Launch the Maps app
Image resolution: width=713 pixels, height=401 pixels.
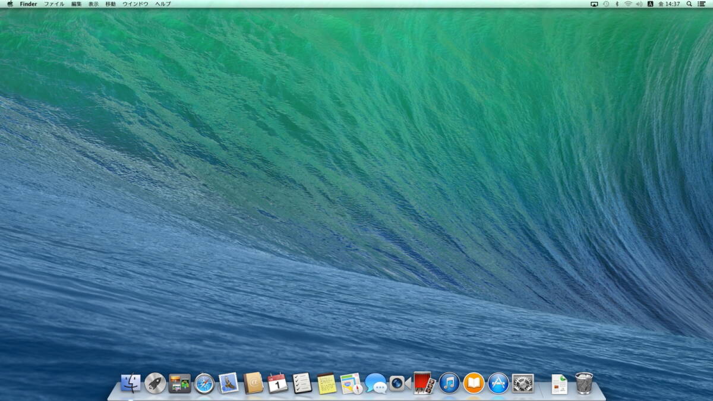351,383
